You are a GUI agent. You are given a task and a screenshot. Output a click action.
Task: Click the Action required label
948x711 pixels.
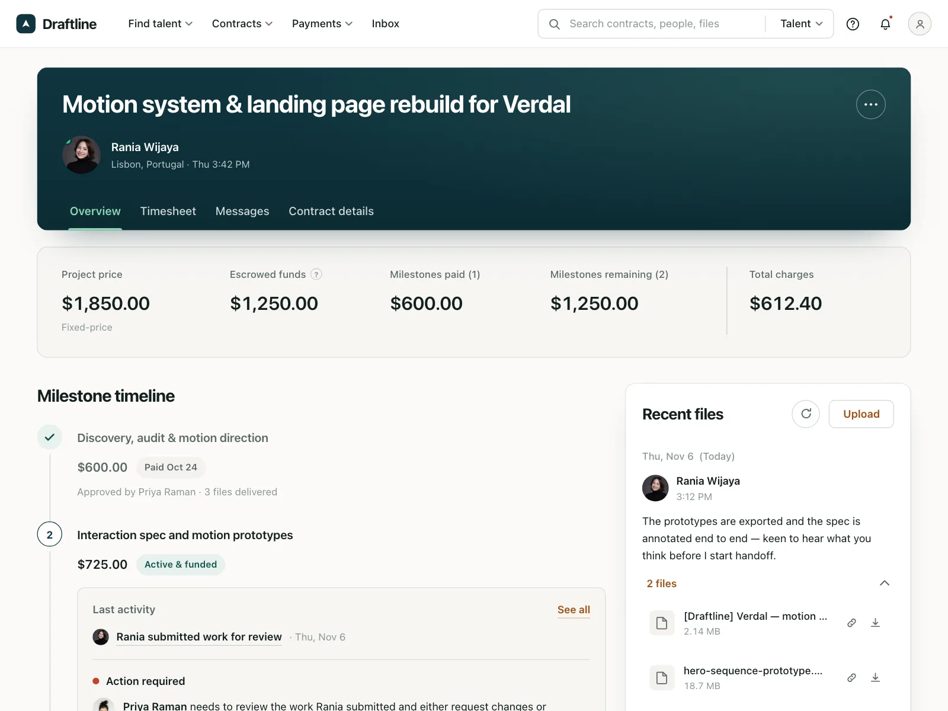(146, 681)
